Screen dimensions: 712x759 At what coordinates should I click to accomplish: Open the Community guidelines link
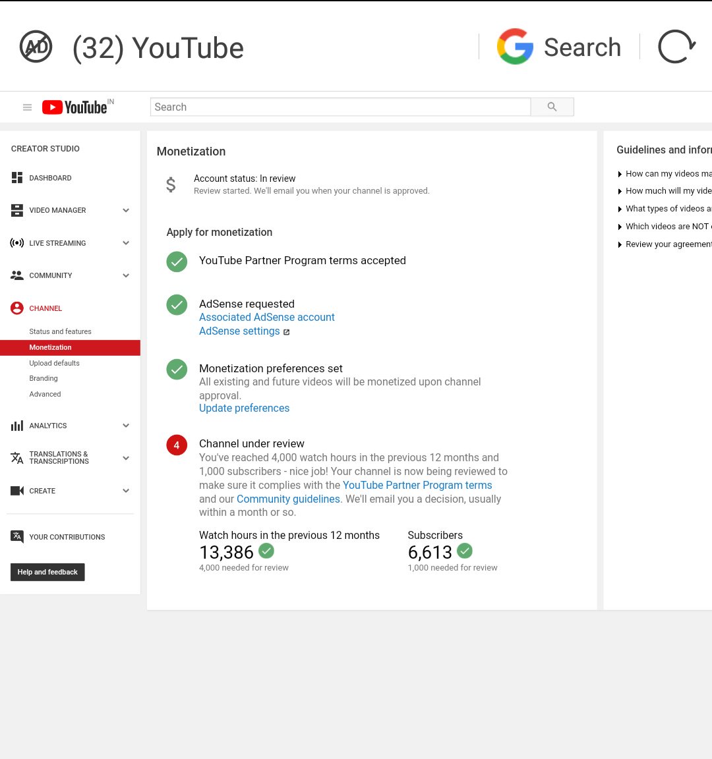288,499
